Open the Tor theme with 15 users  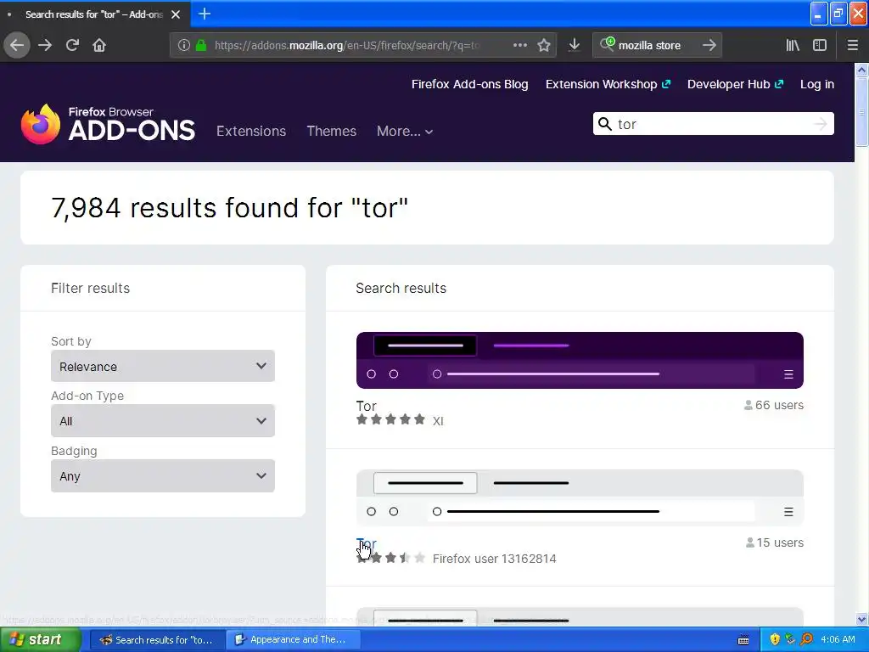click(366, 543)
